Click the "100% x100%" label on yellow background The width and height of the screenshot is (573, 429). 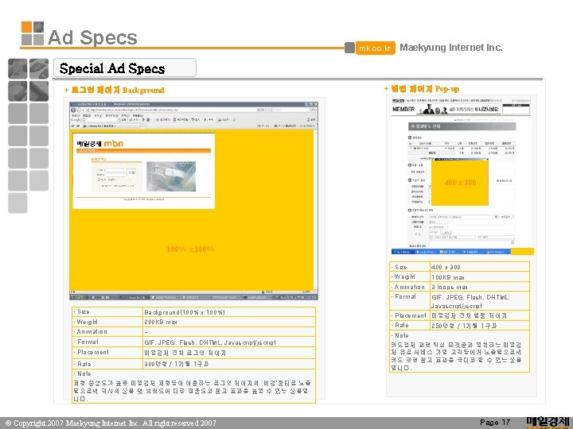point(190,249)
